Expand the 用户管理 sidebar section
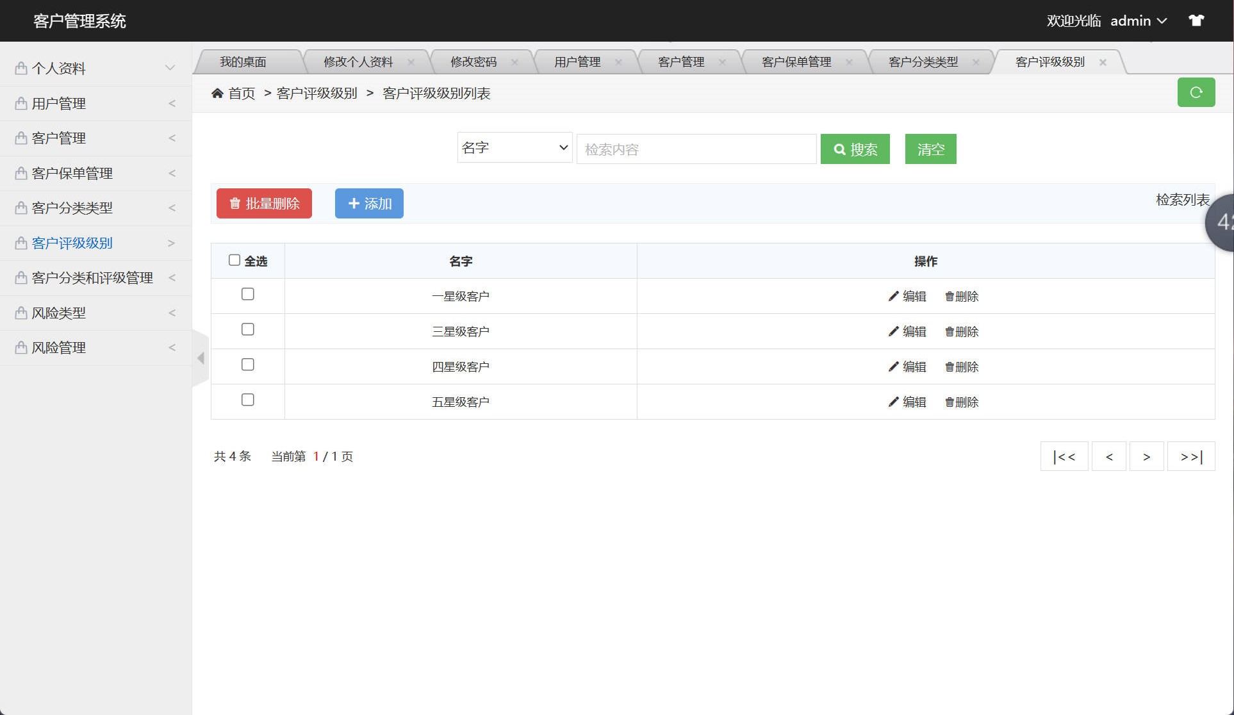 (x=95, y=103)
